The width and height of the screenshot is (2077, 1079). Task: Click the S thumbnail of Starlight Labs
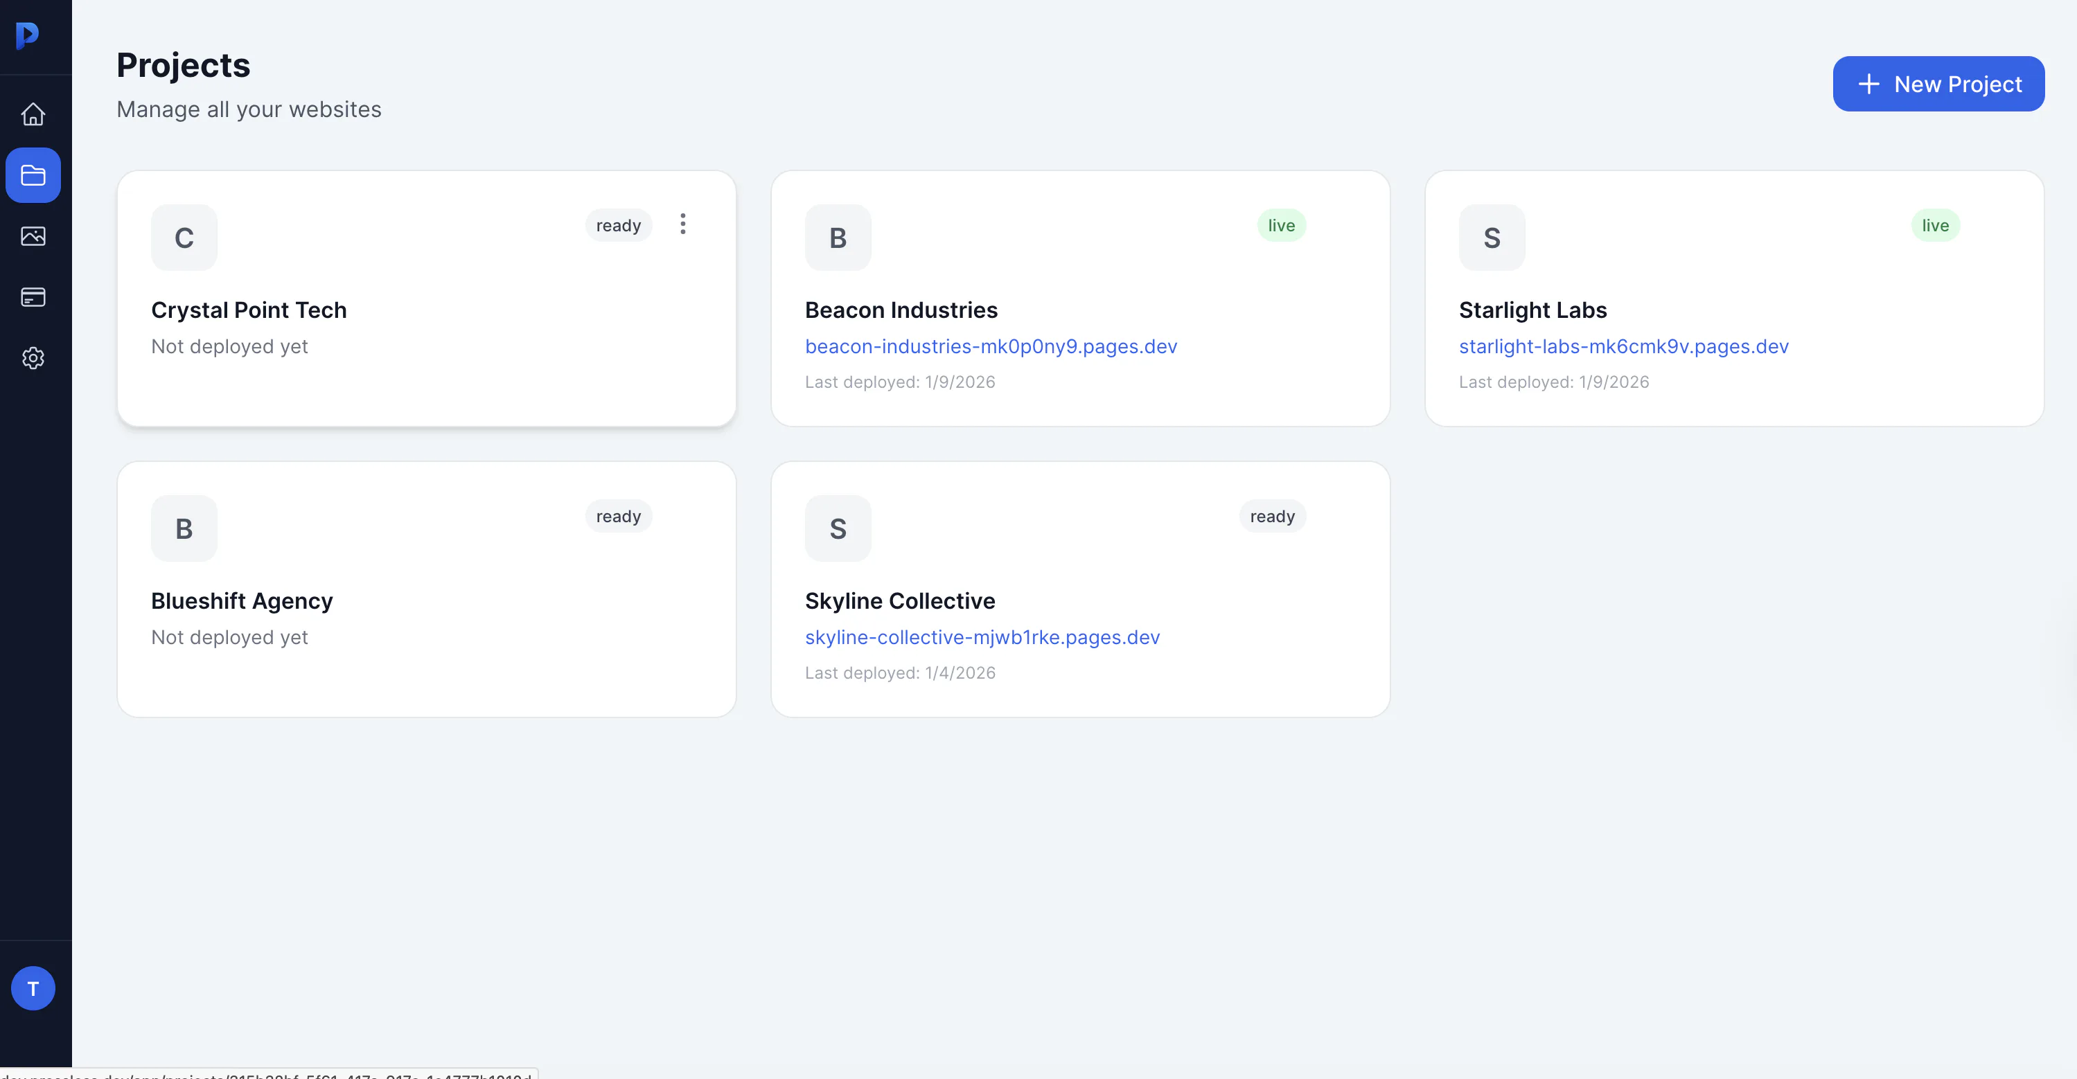[1492, 238]
